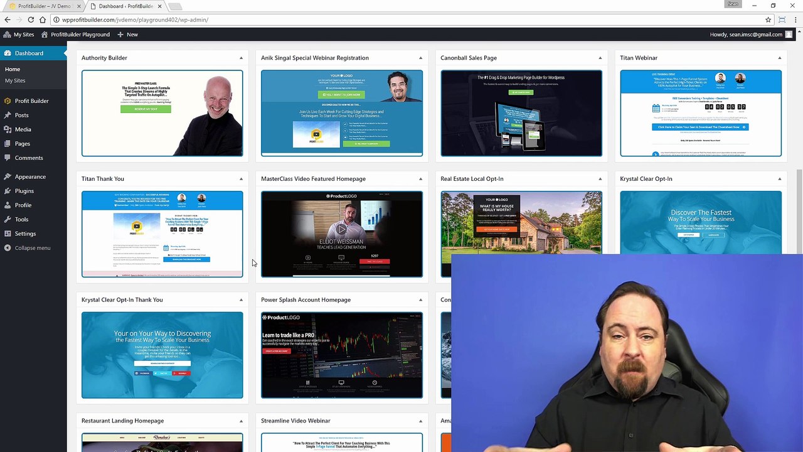
Task: Collapse the MasterClass Video Featured Homepage panel
Action: 420,179
